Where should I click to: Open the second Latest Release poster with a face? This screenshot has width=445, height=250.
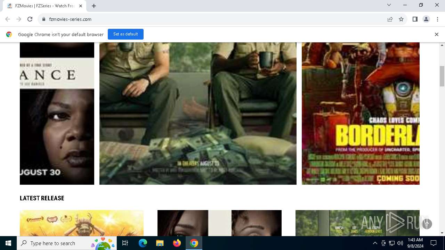click(219, 223)
